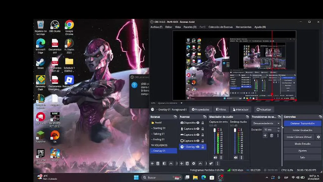This screenshot has width=323, height=182.
Task: Toggle visibility of Dispositivo source
Action: tap(198, 123)
